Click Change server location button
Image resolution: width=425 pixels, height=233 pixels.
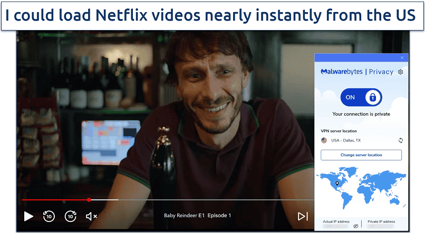pyautogui.click(x=361, y=155)
